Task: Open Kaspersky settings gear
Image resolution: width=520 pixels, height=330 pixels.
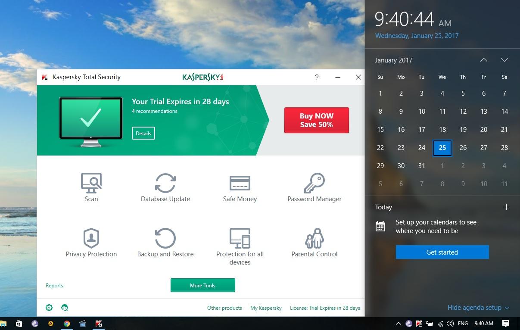Action: pos(49,308)
